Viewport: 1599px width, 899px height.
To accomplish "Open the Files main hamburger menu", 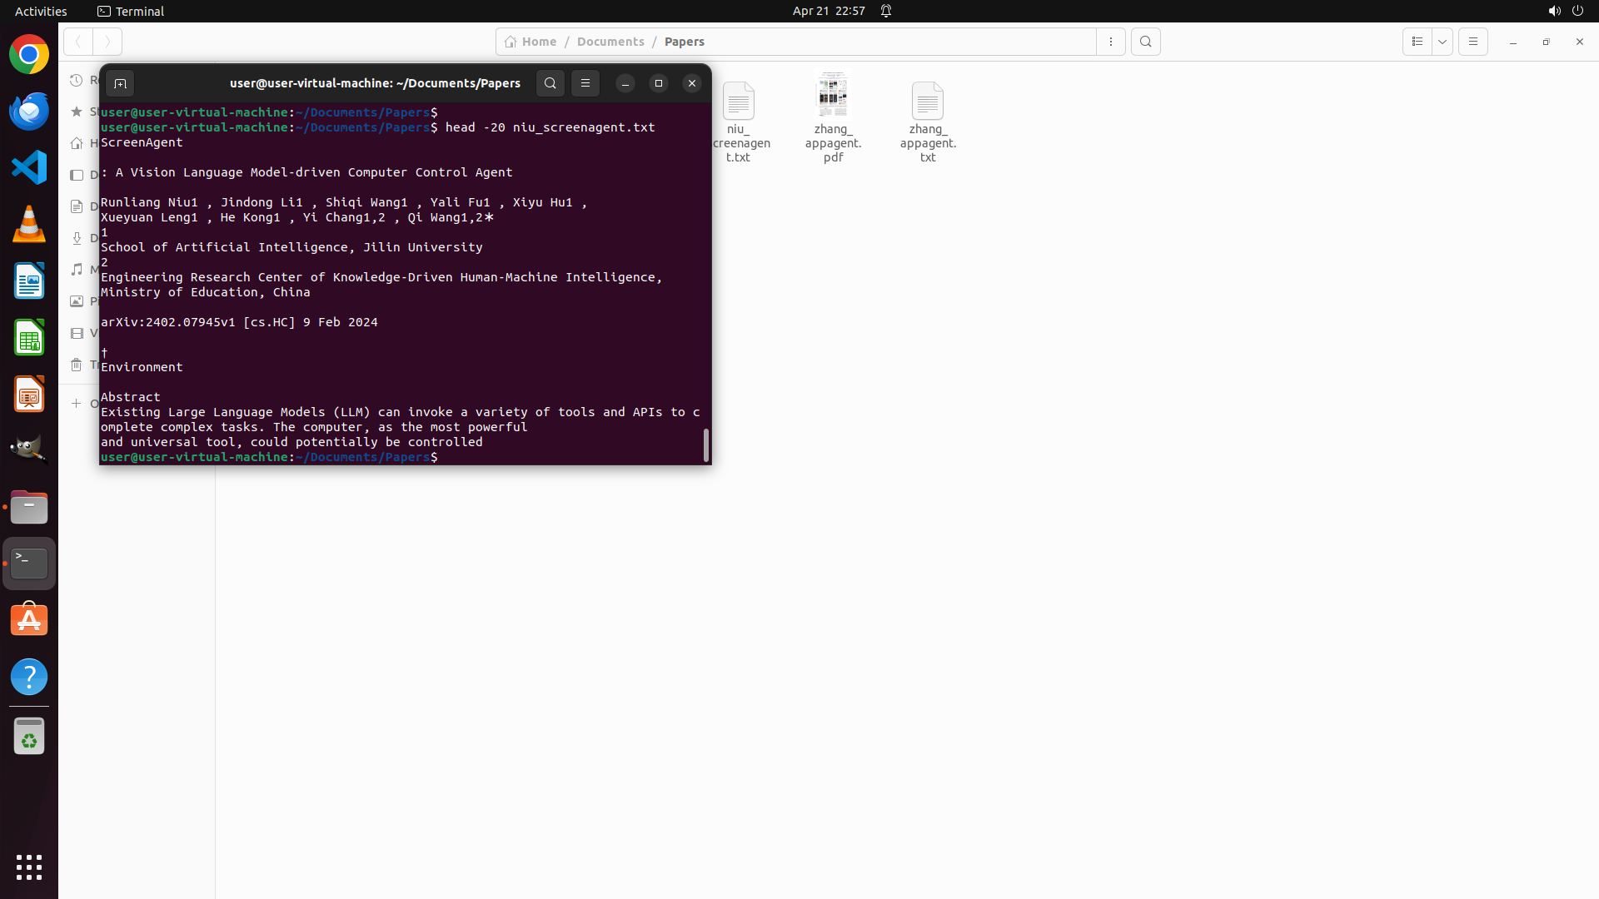I will click(x=1472, y=42).
